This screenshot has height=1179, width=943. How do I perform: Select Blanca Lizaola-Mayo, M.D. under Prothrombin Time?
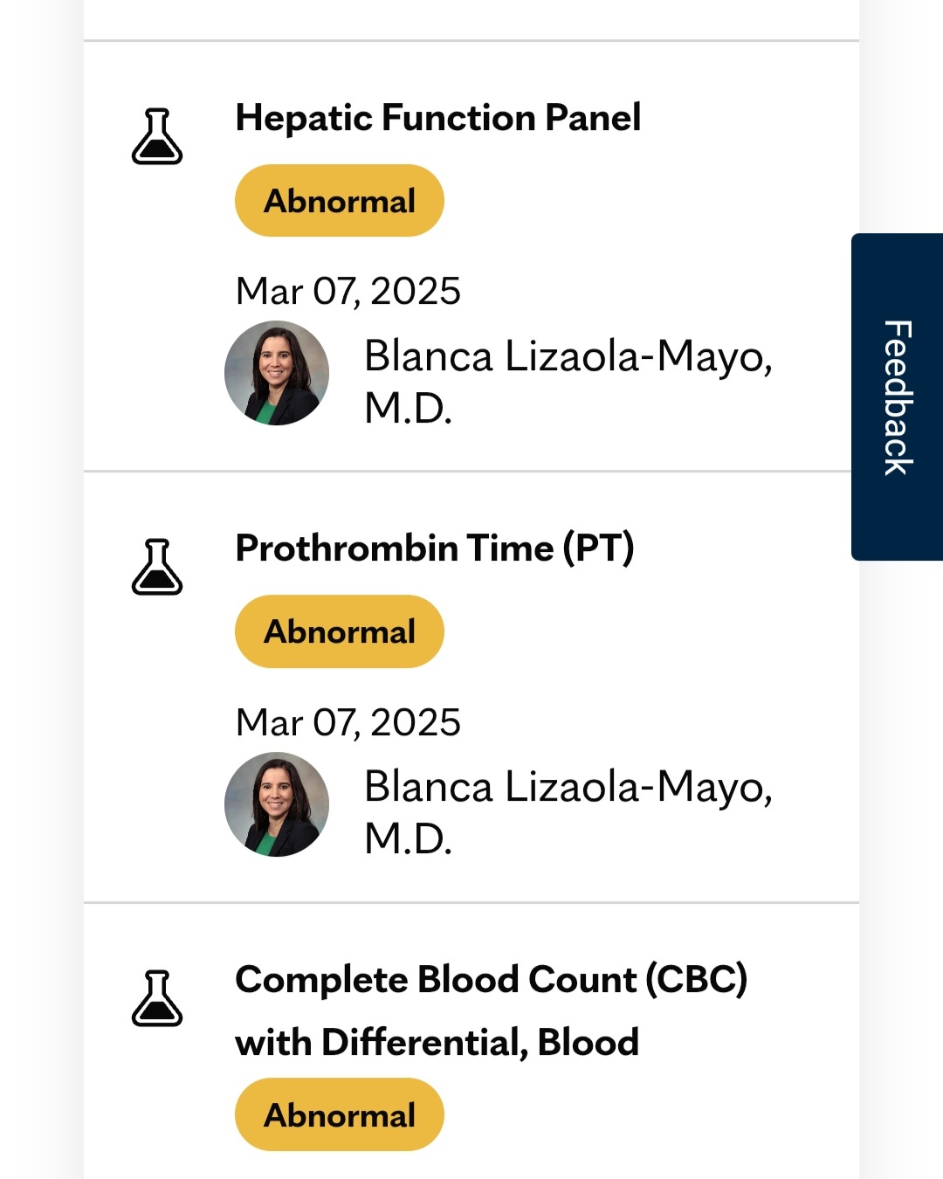point(568,812)
